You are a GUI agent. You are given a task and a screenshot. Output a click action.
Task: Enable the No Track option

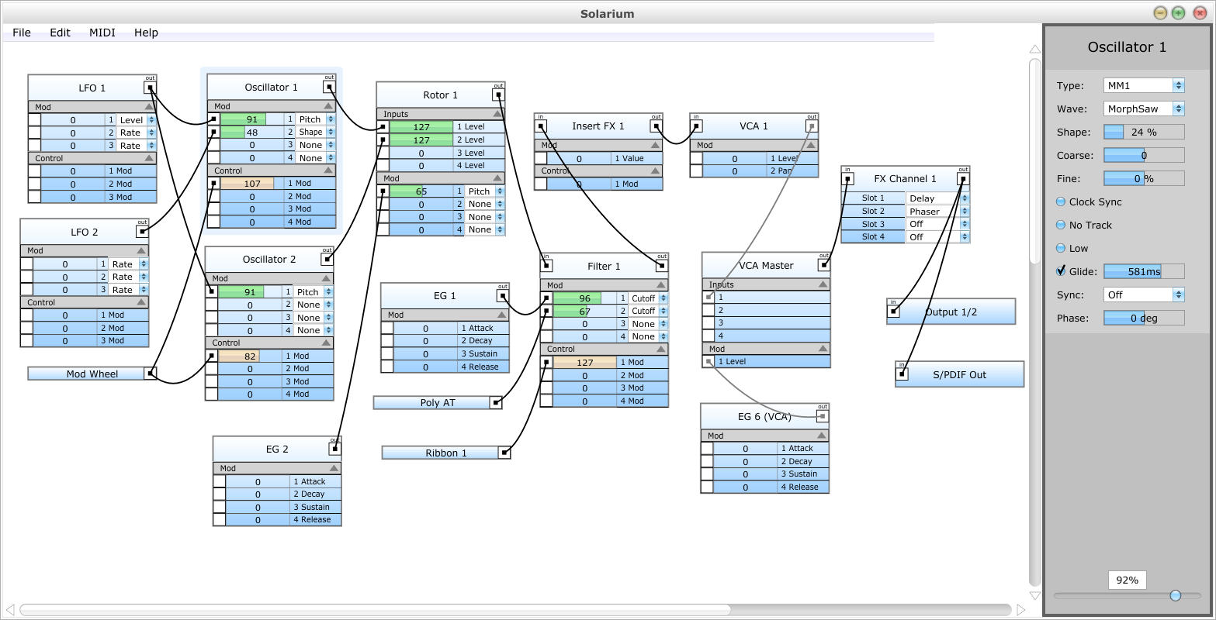tap(1061, 225)
